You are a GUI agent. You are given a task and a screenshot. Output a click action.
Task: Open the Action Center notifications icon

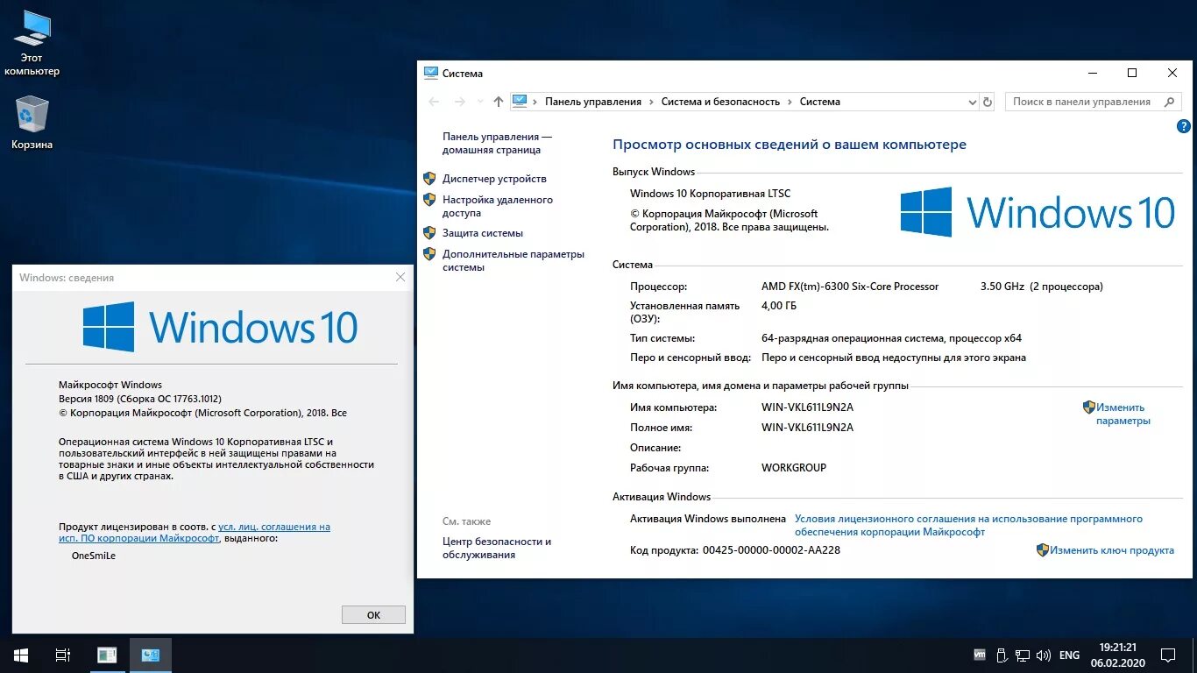click(1168, 655)
